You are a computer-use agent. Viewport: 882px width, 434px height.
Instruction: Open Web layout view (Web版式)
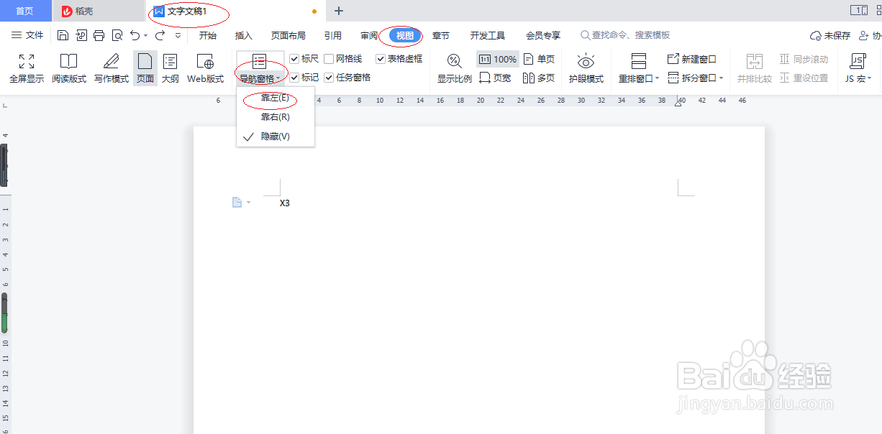(x=204, y=68)
